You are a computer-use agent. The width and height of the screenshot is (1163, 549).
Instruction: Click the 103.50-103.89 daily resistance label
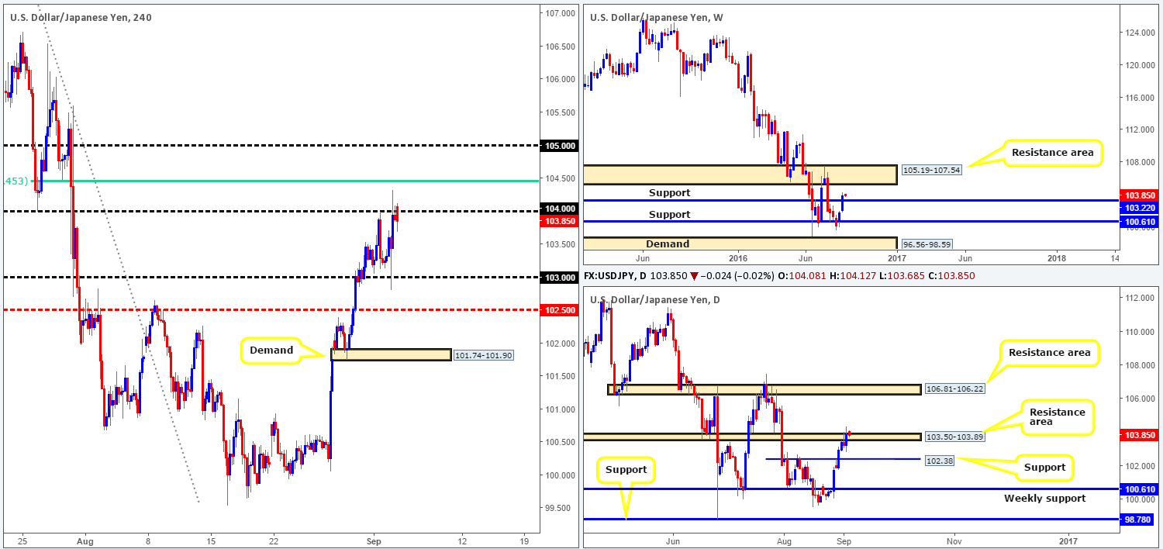[x=954, y=437]
